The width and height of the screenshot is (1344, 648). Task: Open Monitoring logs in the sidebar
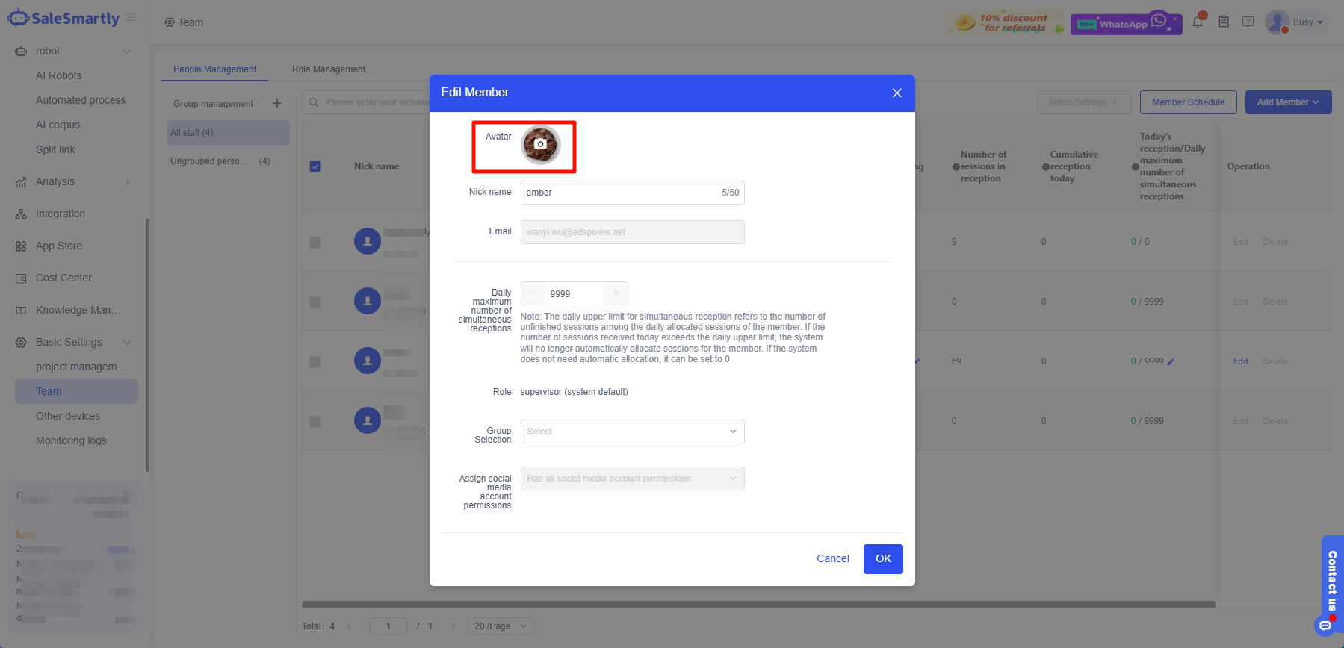click(71, 440)
